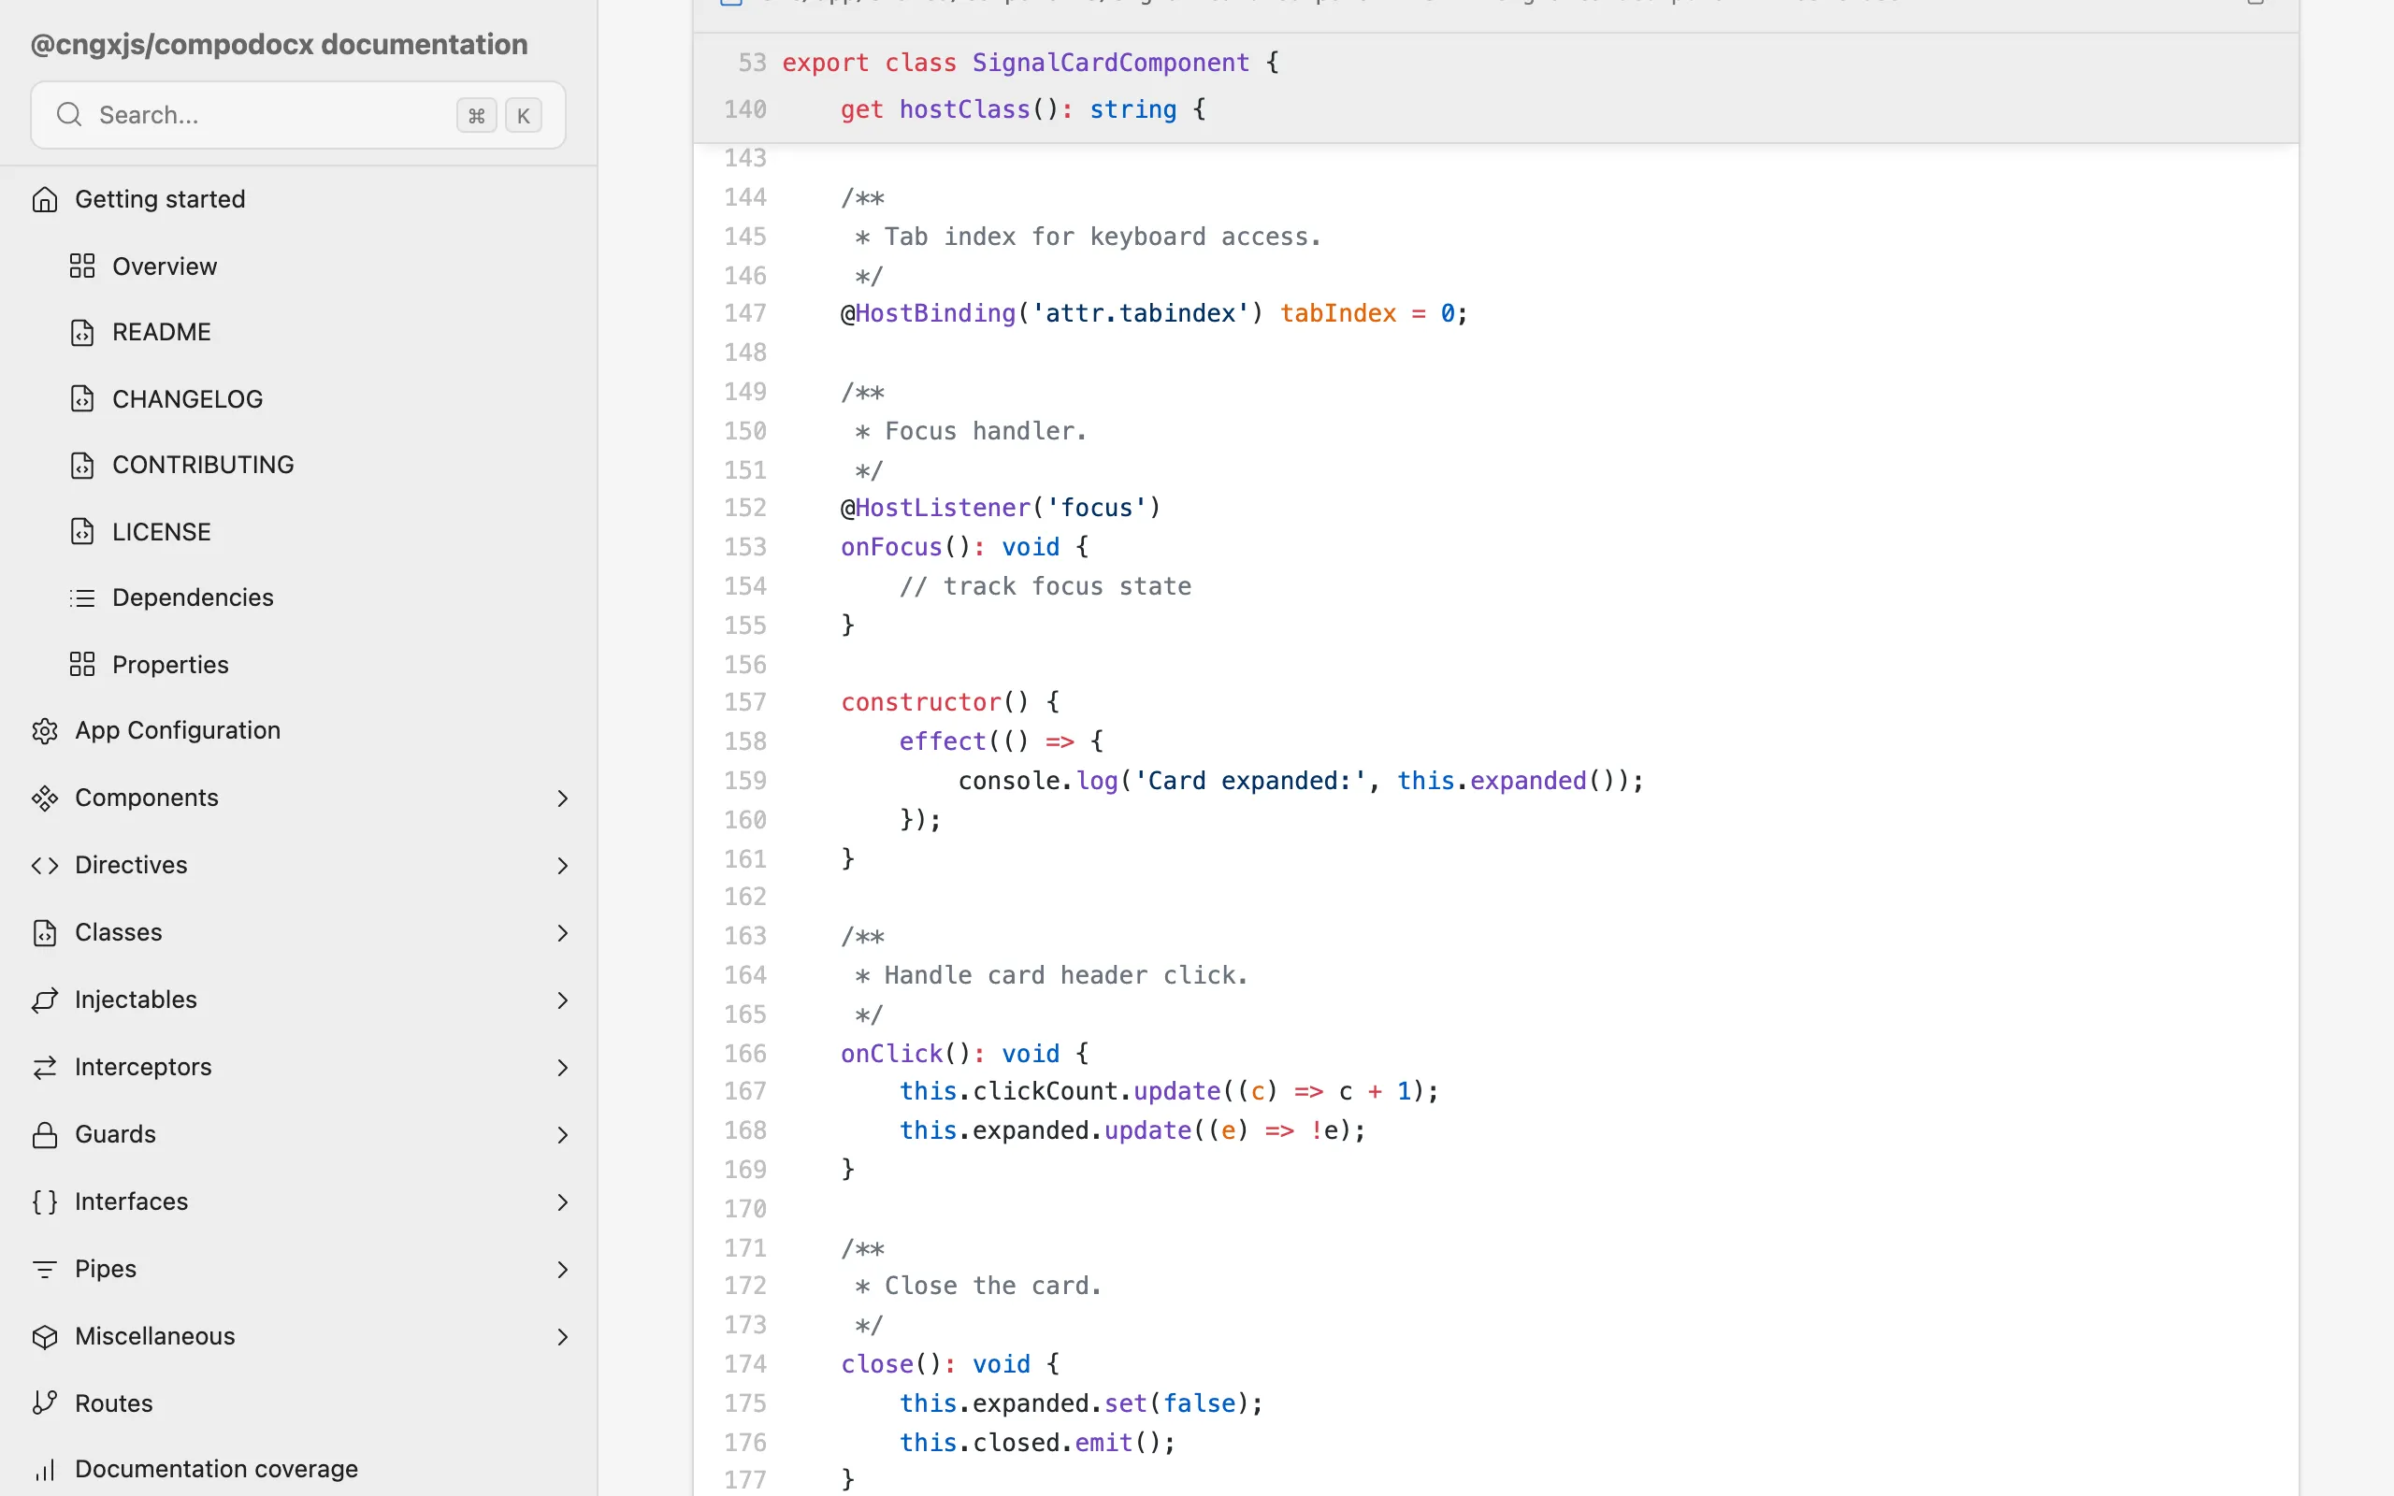Expand the Guards section chevron
The image size is (2394, 1496).
tap(562, 1135)
